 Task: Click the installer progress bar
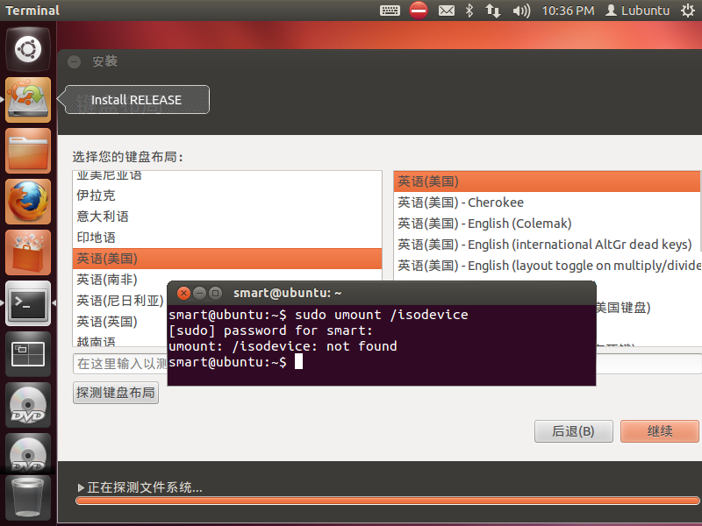[x=388, y=501]
